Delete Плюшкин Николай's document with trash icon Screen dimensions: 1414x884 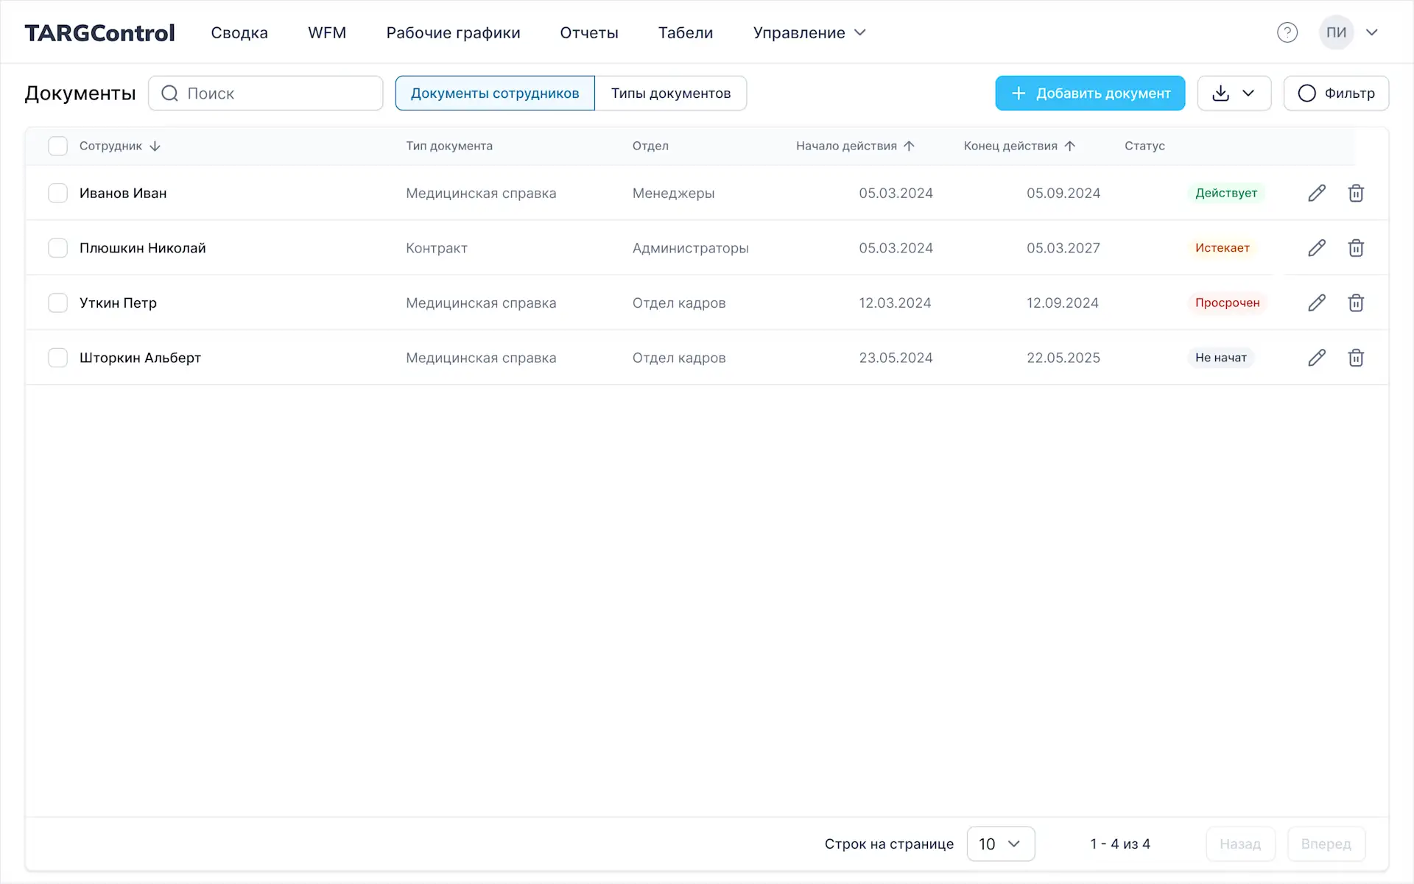coord(1356,248)
